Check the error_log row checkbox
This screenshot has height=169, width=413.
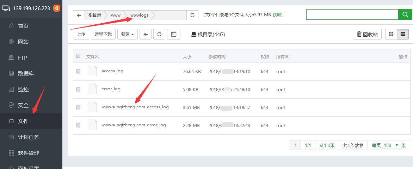click(x=78, y=89)
